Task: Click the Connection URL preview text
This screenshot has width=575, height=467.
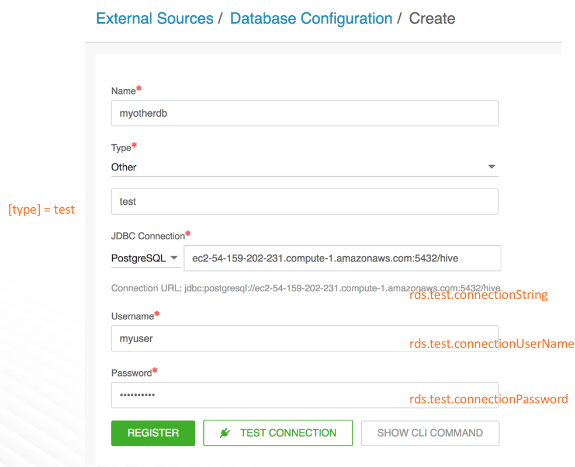Action: (x=306, y=288)
